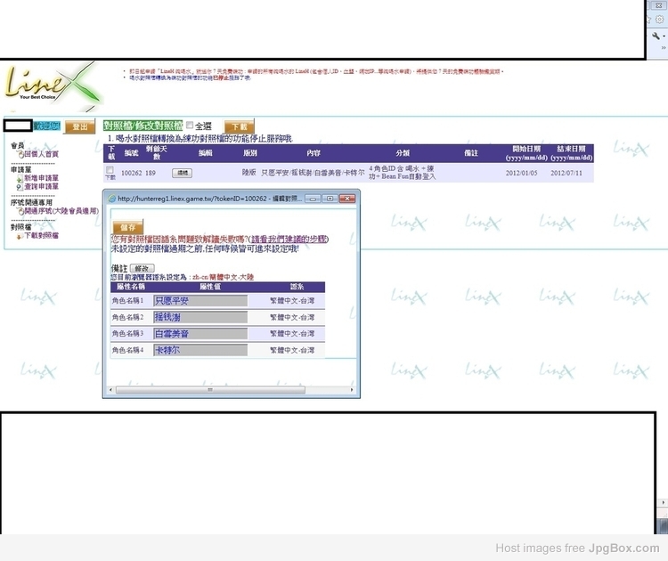Screen dimensions: 668x561
Task: Click the download icon beside 下載對照檔
Action: pyautogui.click(x=20, y=236)
